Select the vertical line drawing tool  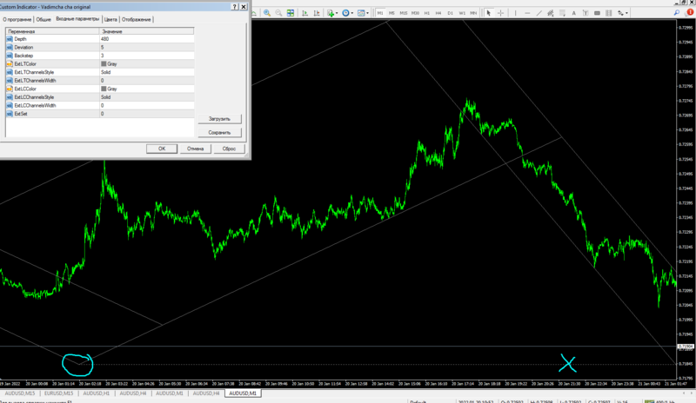click(515, 13)
